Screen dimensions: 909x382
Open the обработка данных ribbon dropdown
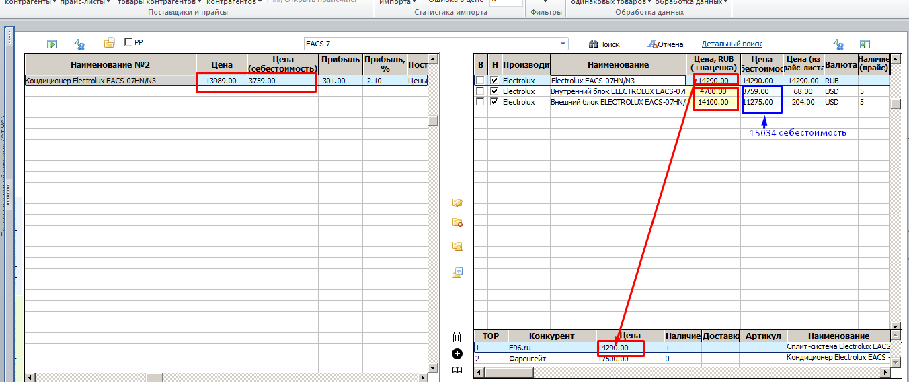(x=693, y=3)
